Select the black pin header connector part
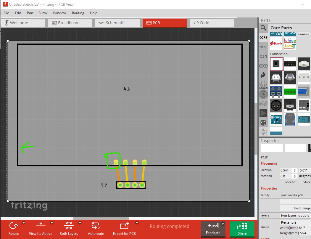The image size is (311, 239). (x=290, y=64)
